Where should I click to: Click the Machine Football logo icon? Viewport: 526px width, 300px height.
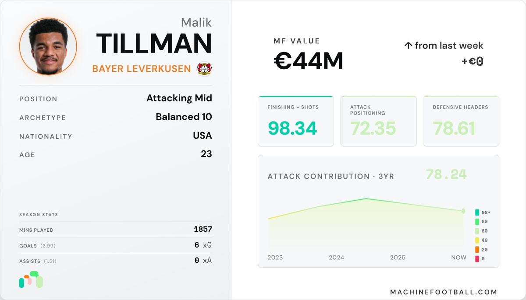point(31,280)
